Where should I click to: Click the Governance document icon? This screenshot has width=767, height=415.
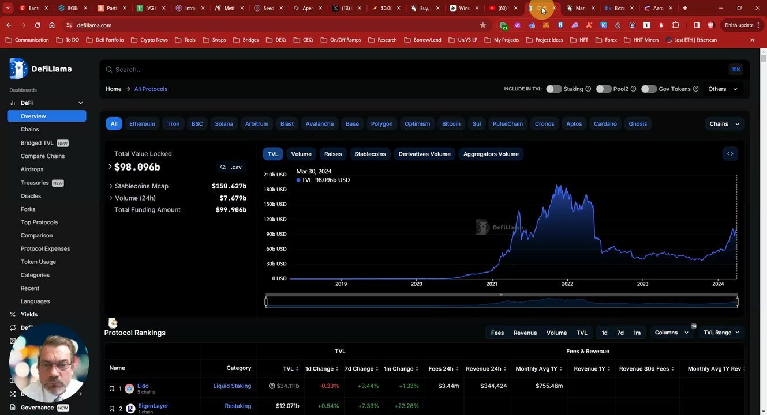pyautogui.click(x=13, y=408)
